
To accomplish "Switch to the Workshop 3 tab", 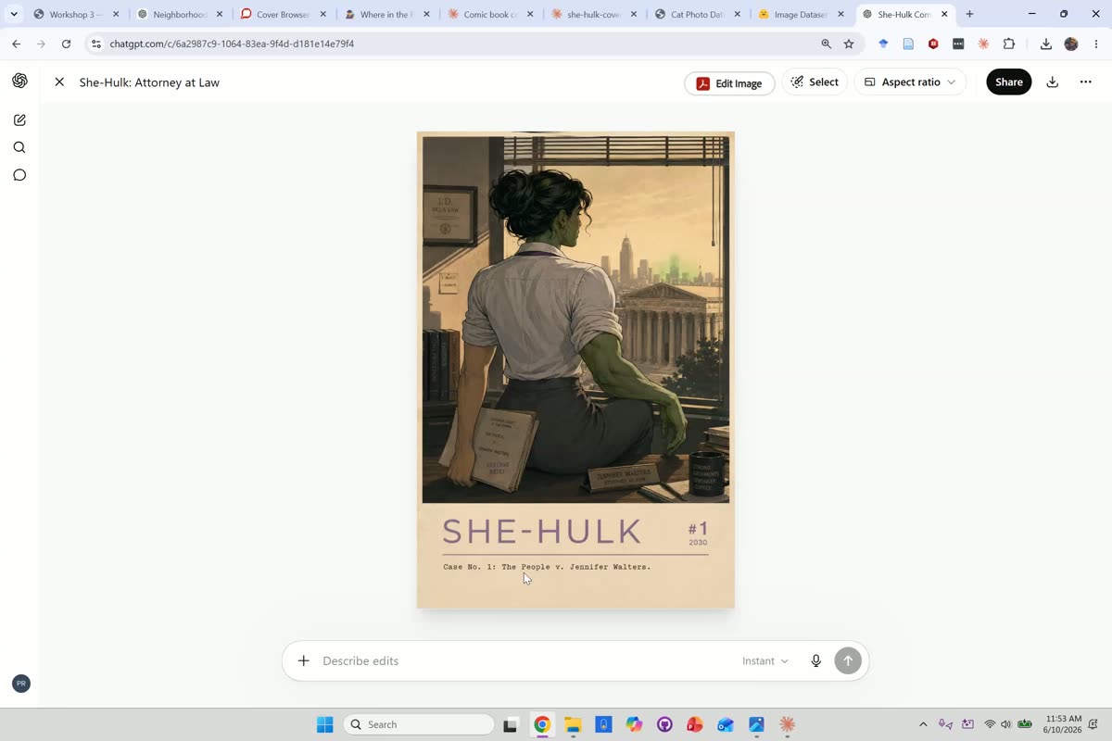I will click(x=74, y=14).
